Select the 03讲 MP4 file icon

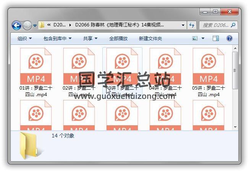coord(122,66)
